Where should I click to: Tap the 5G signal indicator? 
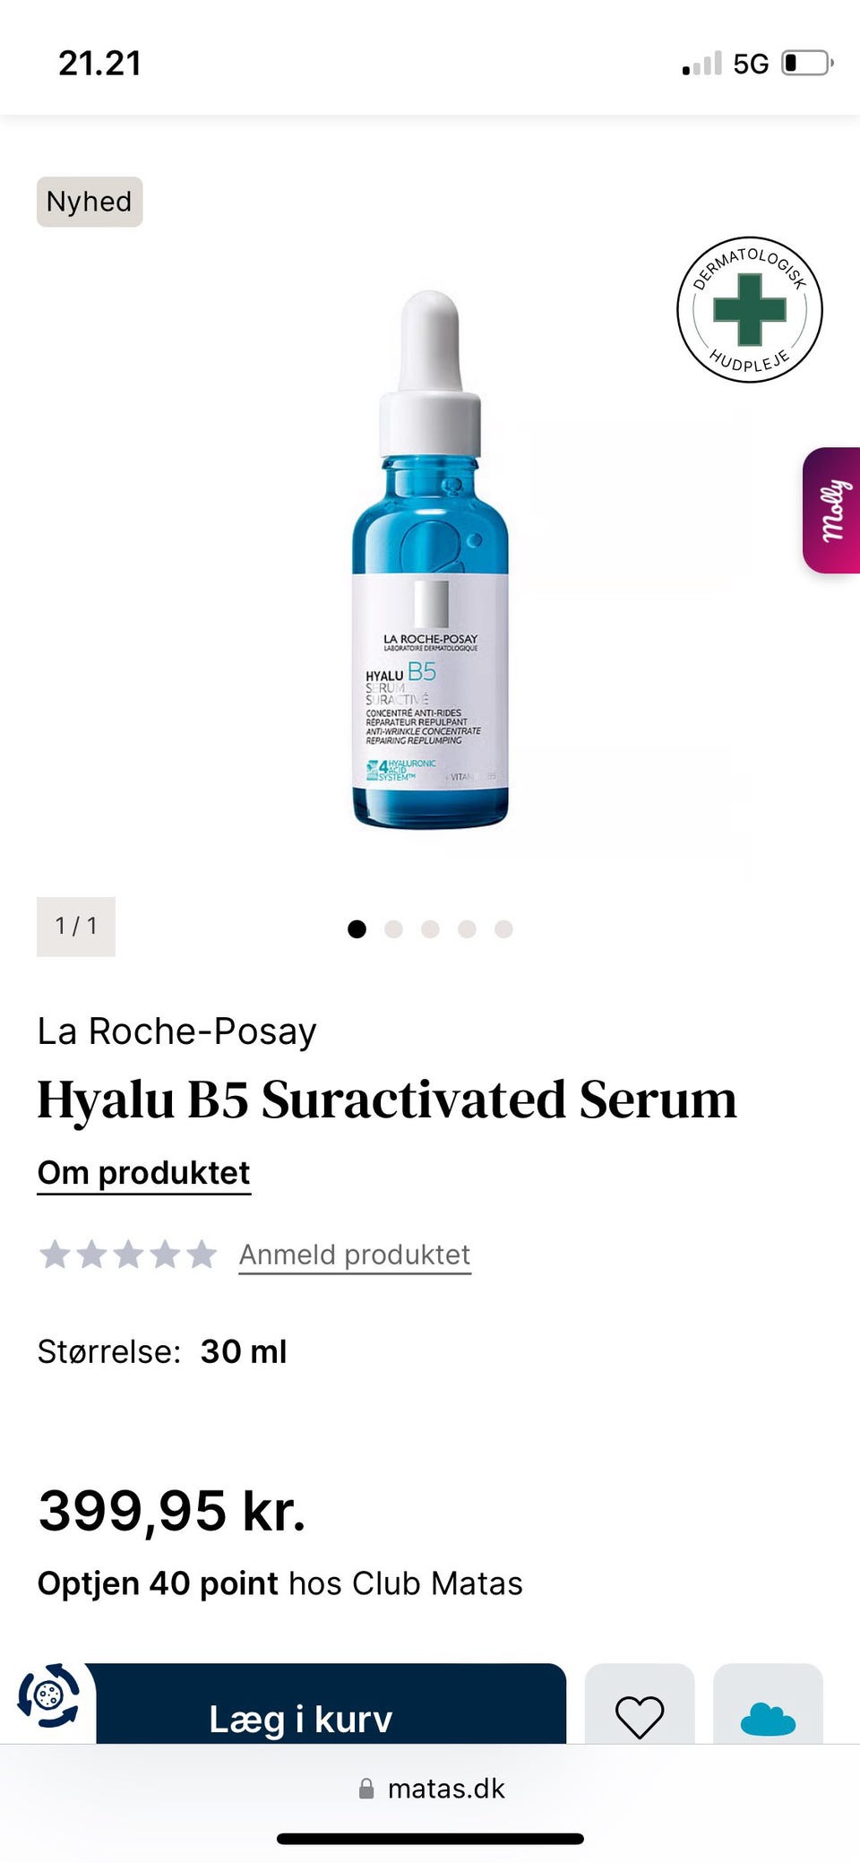pos(751,64)
